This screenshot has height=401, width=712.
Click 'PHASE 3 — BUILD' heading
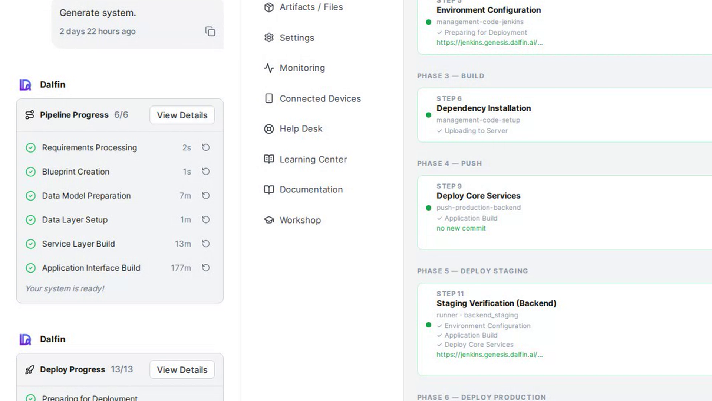pos(451,76)
